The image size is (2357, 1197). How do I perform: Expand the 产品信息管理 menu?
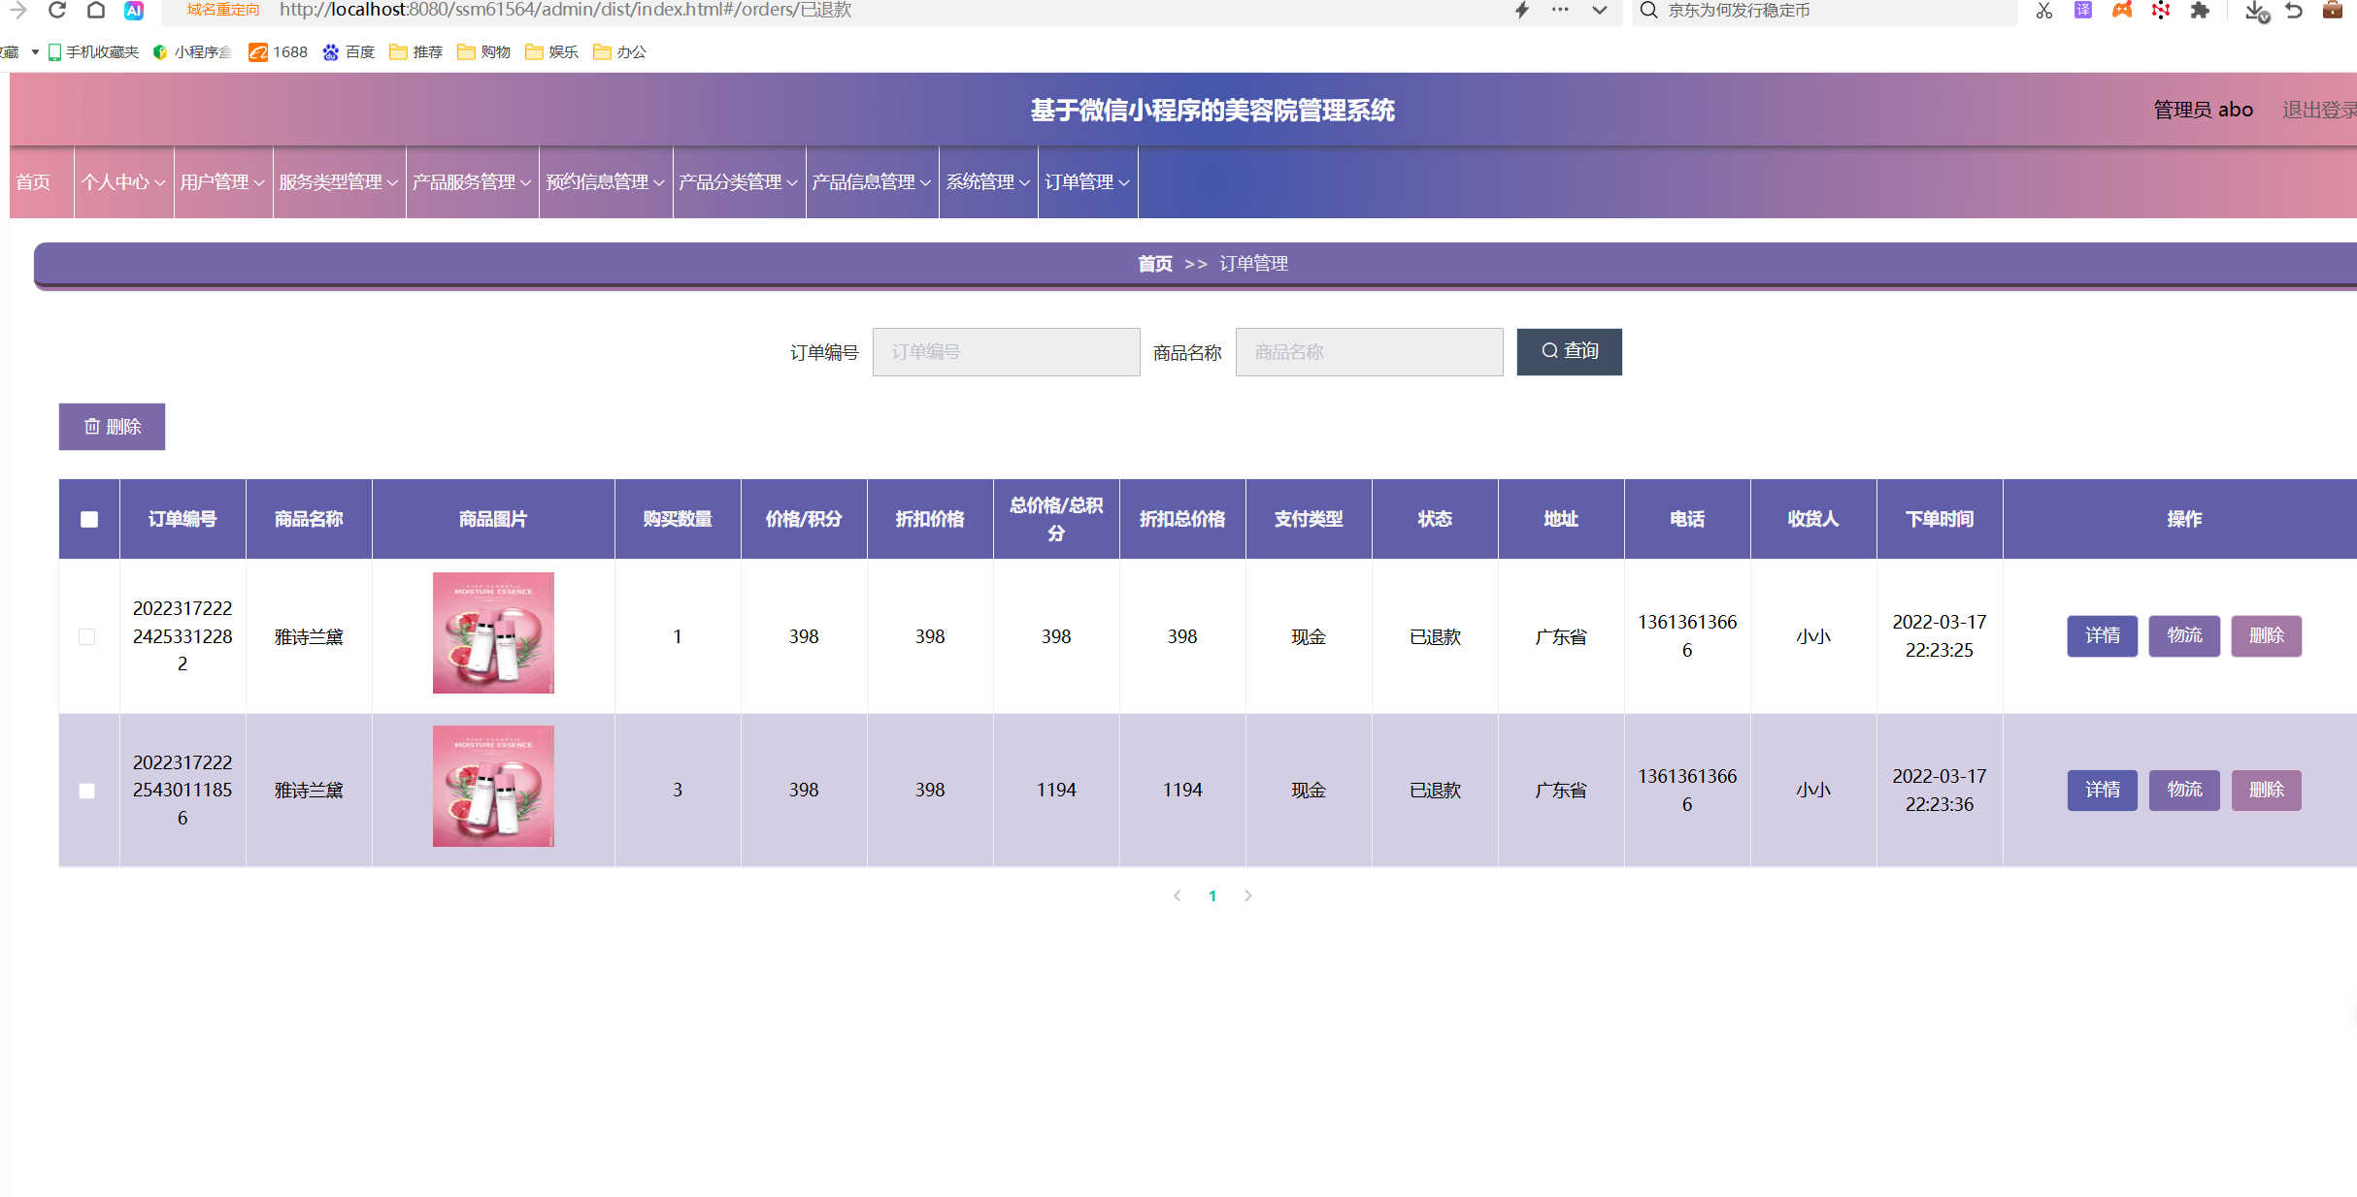pyautogui.click(x=873, y=182)
